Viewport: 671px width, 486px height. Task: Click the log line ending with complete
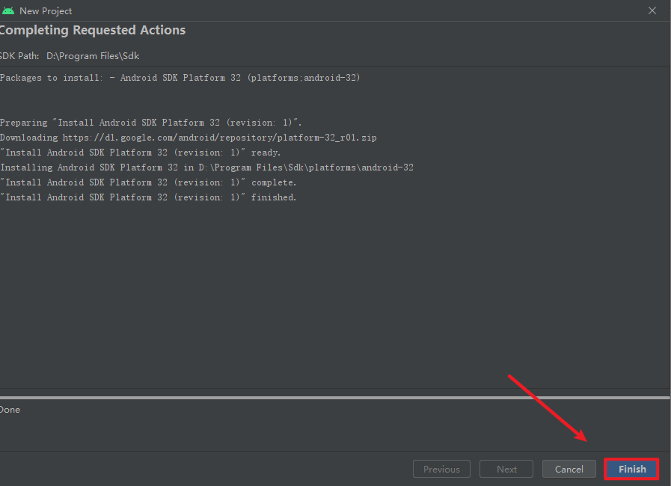tap(148, 182)
